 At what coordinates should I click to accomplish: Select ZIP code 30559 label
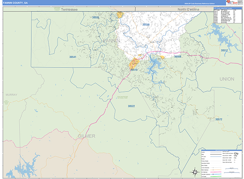tap(146, 25)
